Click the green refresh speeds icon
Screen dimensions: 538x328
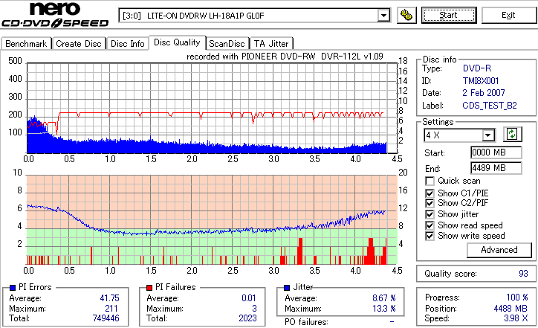512,134
